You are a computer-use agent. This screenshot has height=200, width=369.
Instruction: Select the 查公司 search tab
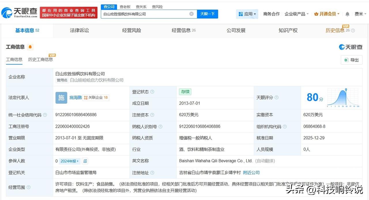(x=109, y=7)
